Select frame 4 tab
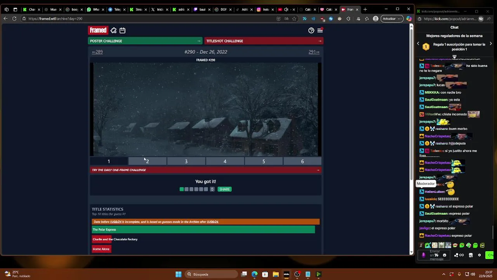Viewport: 497px width, 280px height. click(x=225, y=161)
